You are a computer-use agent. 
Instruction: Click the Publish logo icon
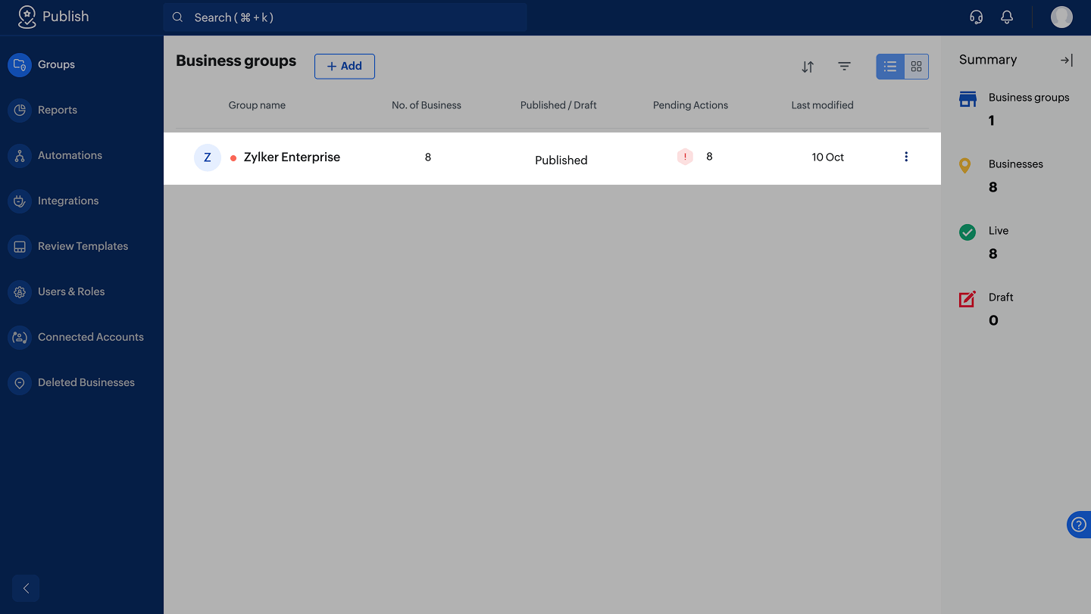[x=27, y=17]
